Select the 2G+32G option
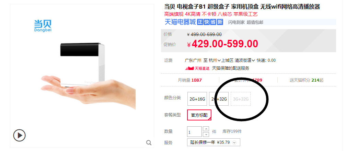Screen dimensions: 346x151 [219, 99]
